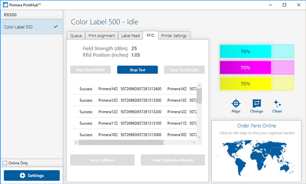Image resolution: width=306 pixels, height=184 pixels.
Task: Click the yellow ink level bar
Action: click(x=257, y=84)
